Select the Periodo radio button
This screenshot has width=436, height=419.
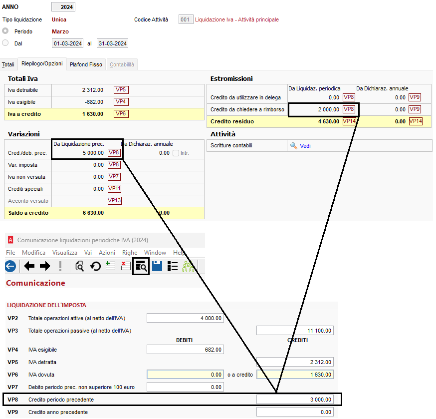point(5,30)
